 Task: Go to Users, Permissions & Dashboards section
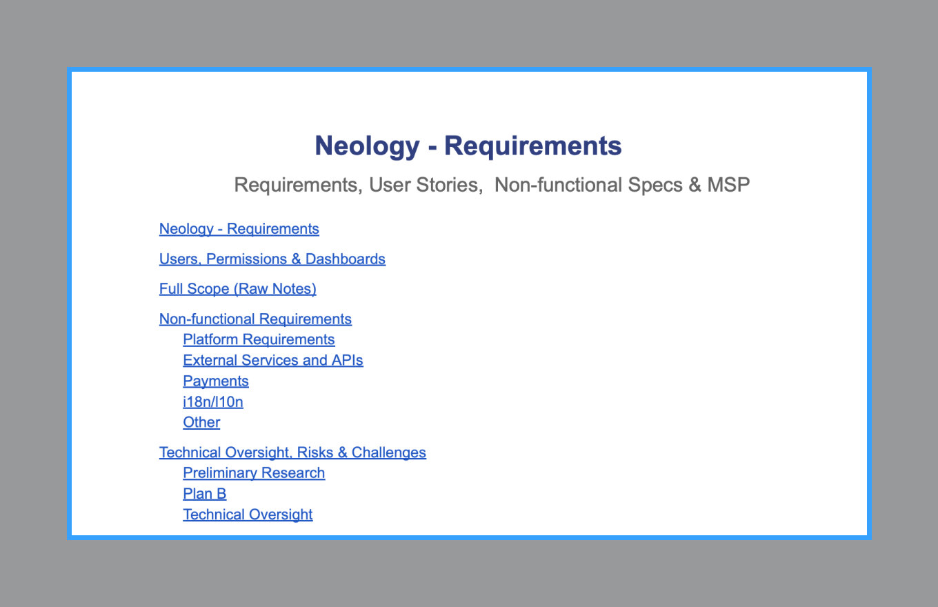point(272,259)
